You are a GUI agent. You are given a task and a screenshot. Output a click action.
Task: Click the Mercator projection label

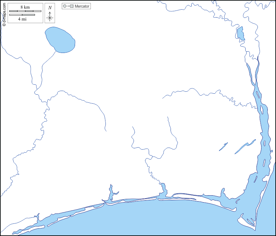coord(82,6)
